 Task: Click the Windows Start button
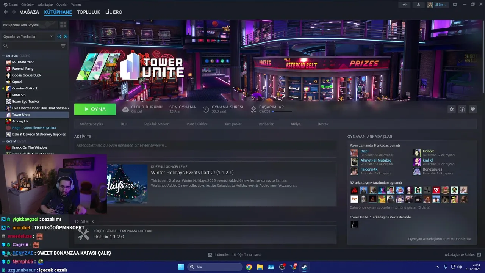pos(181,267)
